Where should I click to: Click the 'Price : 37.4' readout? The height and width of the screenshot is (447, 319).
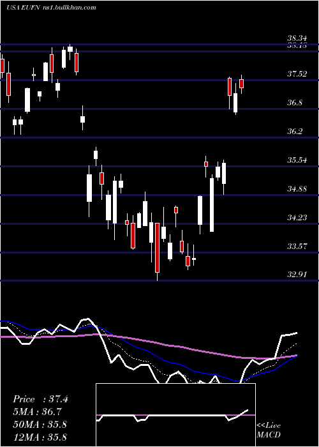(40, 399)
